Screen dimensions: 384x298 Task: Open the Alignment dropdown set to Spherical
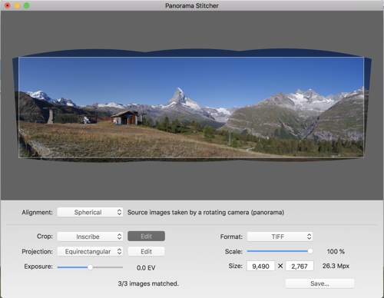click(x=90, y=212)
